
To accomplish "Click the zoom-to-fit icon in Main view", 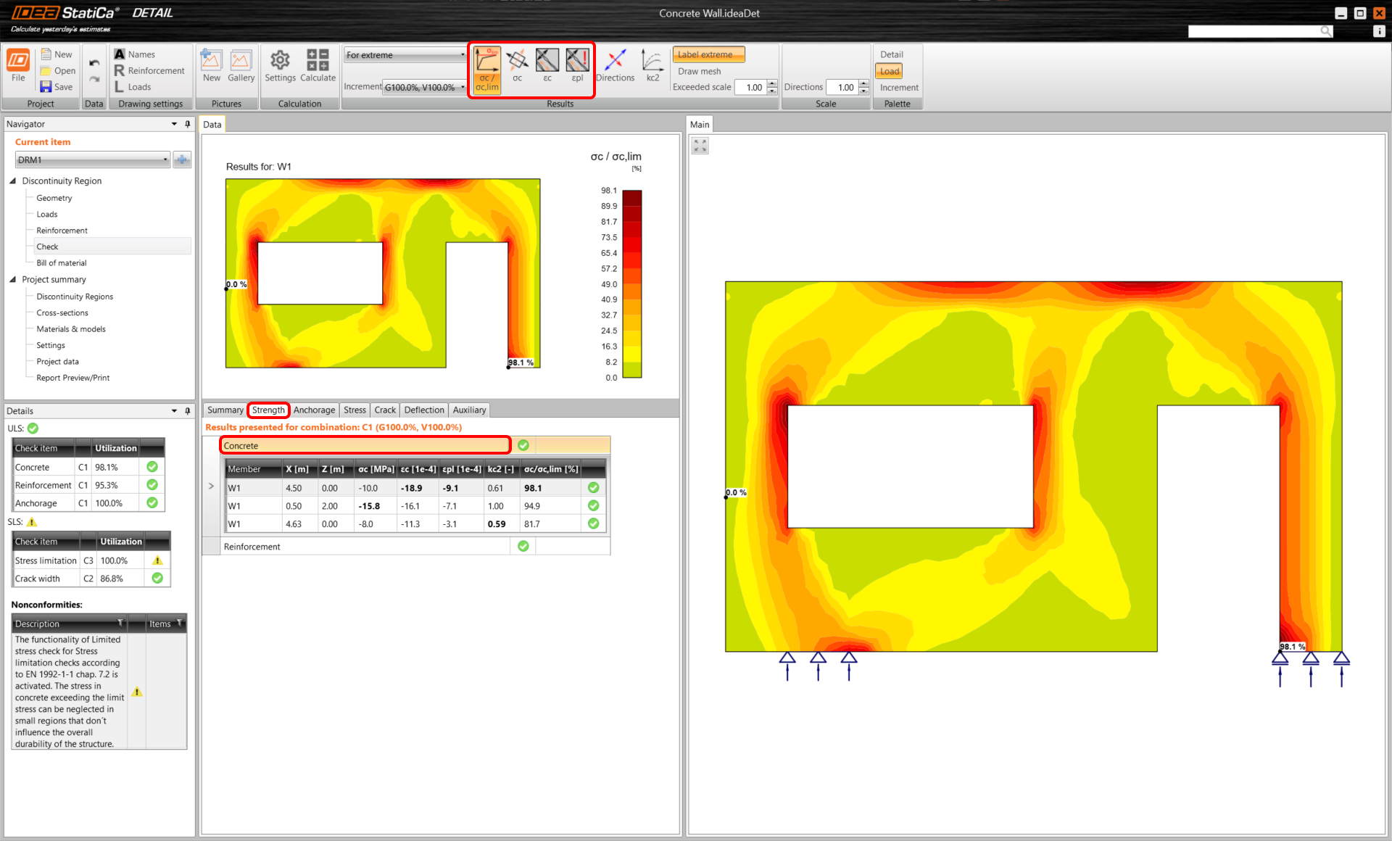I will 700,146.
